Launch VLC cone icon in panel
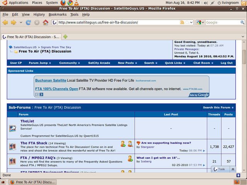The height and width of the screenshot is (185, 247). [x=76, y=3]
